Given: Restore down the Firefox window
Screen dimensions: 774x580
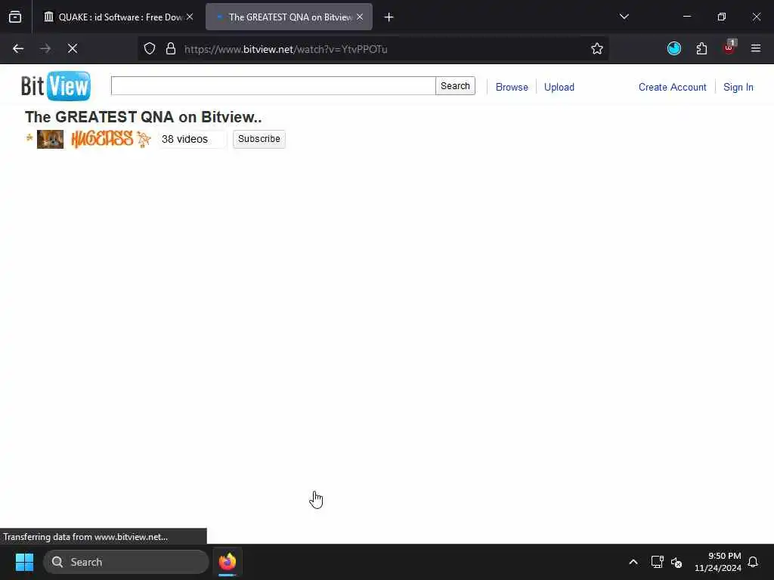Looking at the screenshot, I should (721, 17).
